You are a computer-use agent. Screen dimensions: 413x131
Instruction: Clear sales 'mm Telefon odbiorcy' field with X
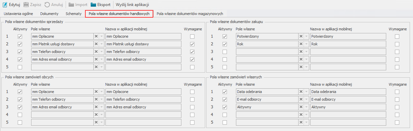[x=96, y=52]
